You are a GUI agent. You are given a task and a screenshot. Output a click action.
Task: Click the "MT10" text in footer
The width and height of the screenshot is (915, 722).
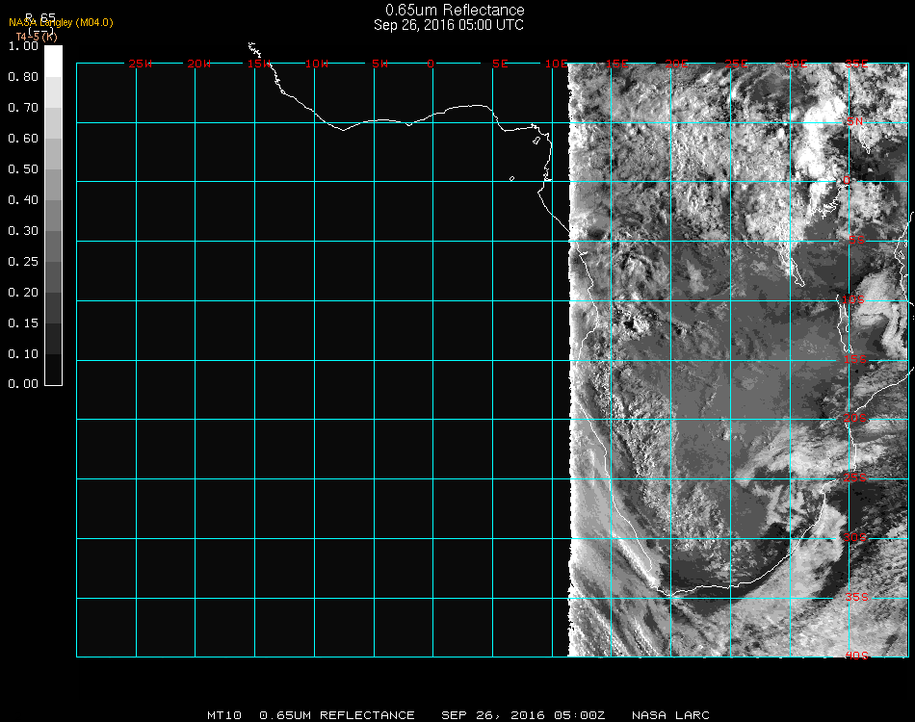[223, 715]
